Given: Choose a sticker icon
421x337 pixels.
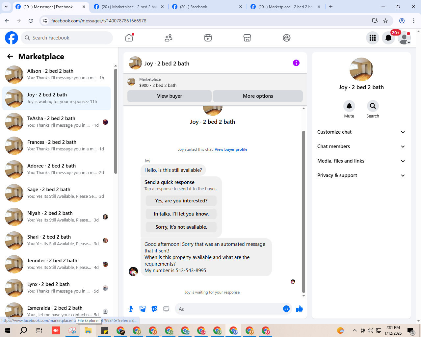Looking at the screenshot, I should point(154,309).
